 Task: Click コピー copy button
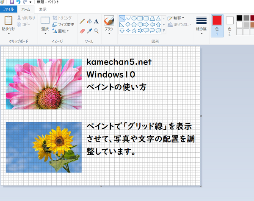[x=24, y=25]
